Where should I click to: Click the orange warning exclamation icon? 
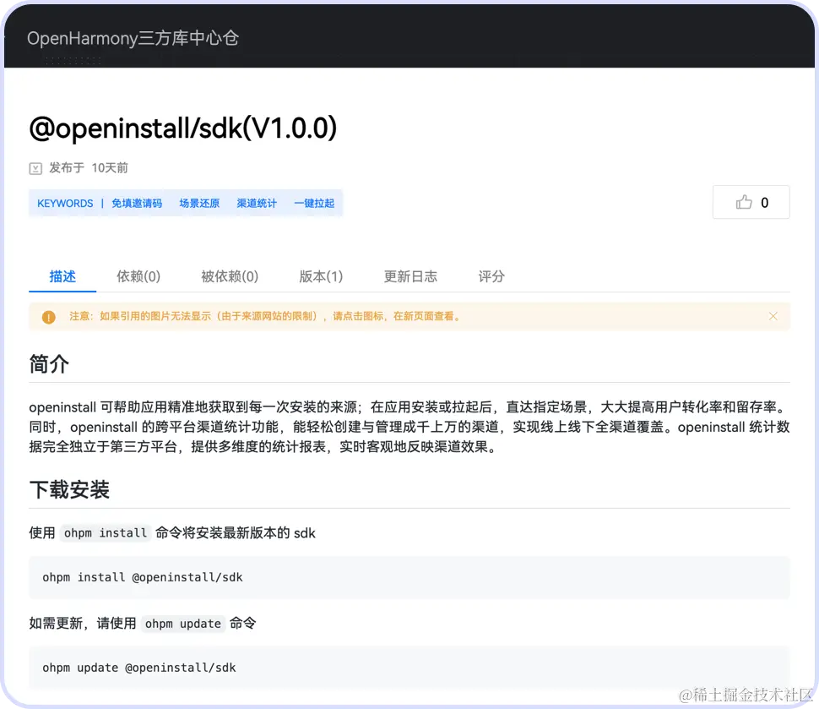pos(49,317)
